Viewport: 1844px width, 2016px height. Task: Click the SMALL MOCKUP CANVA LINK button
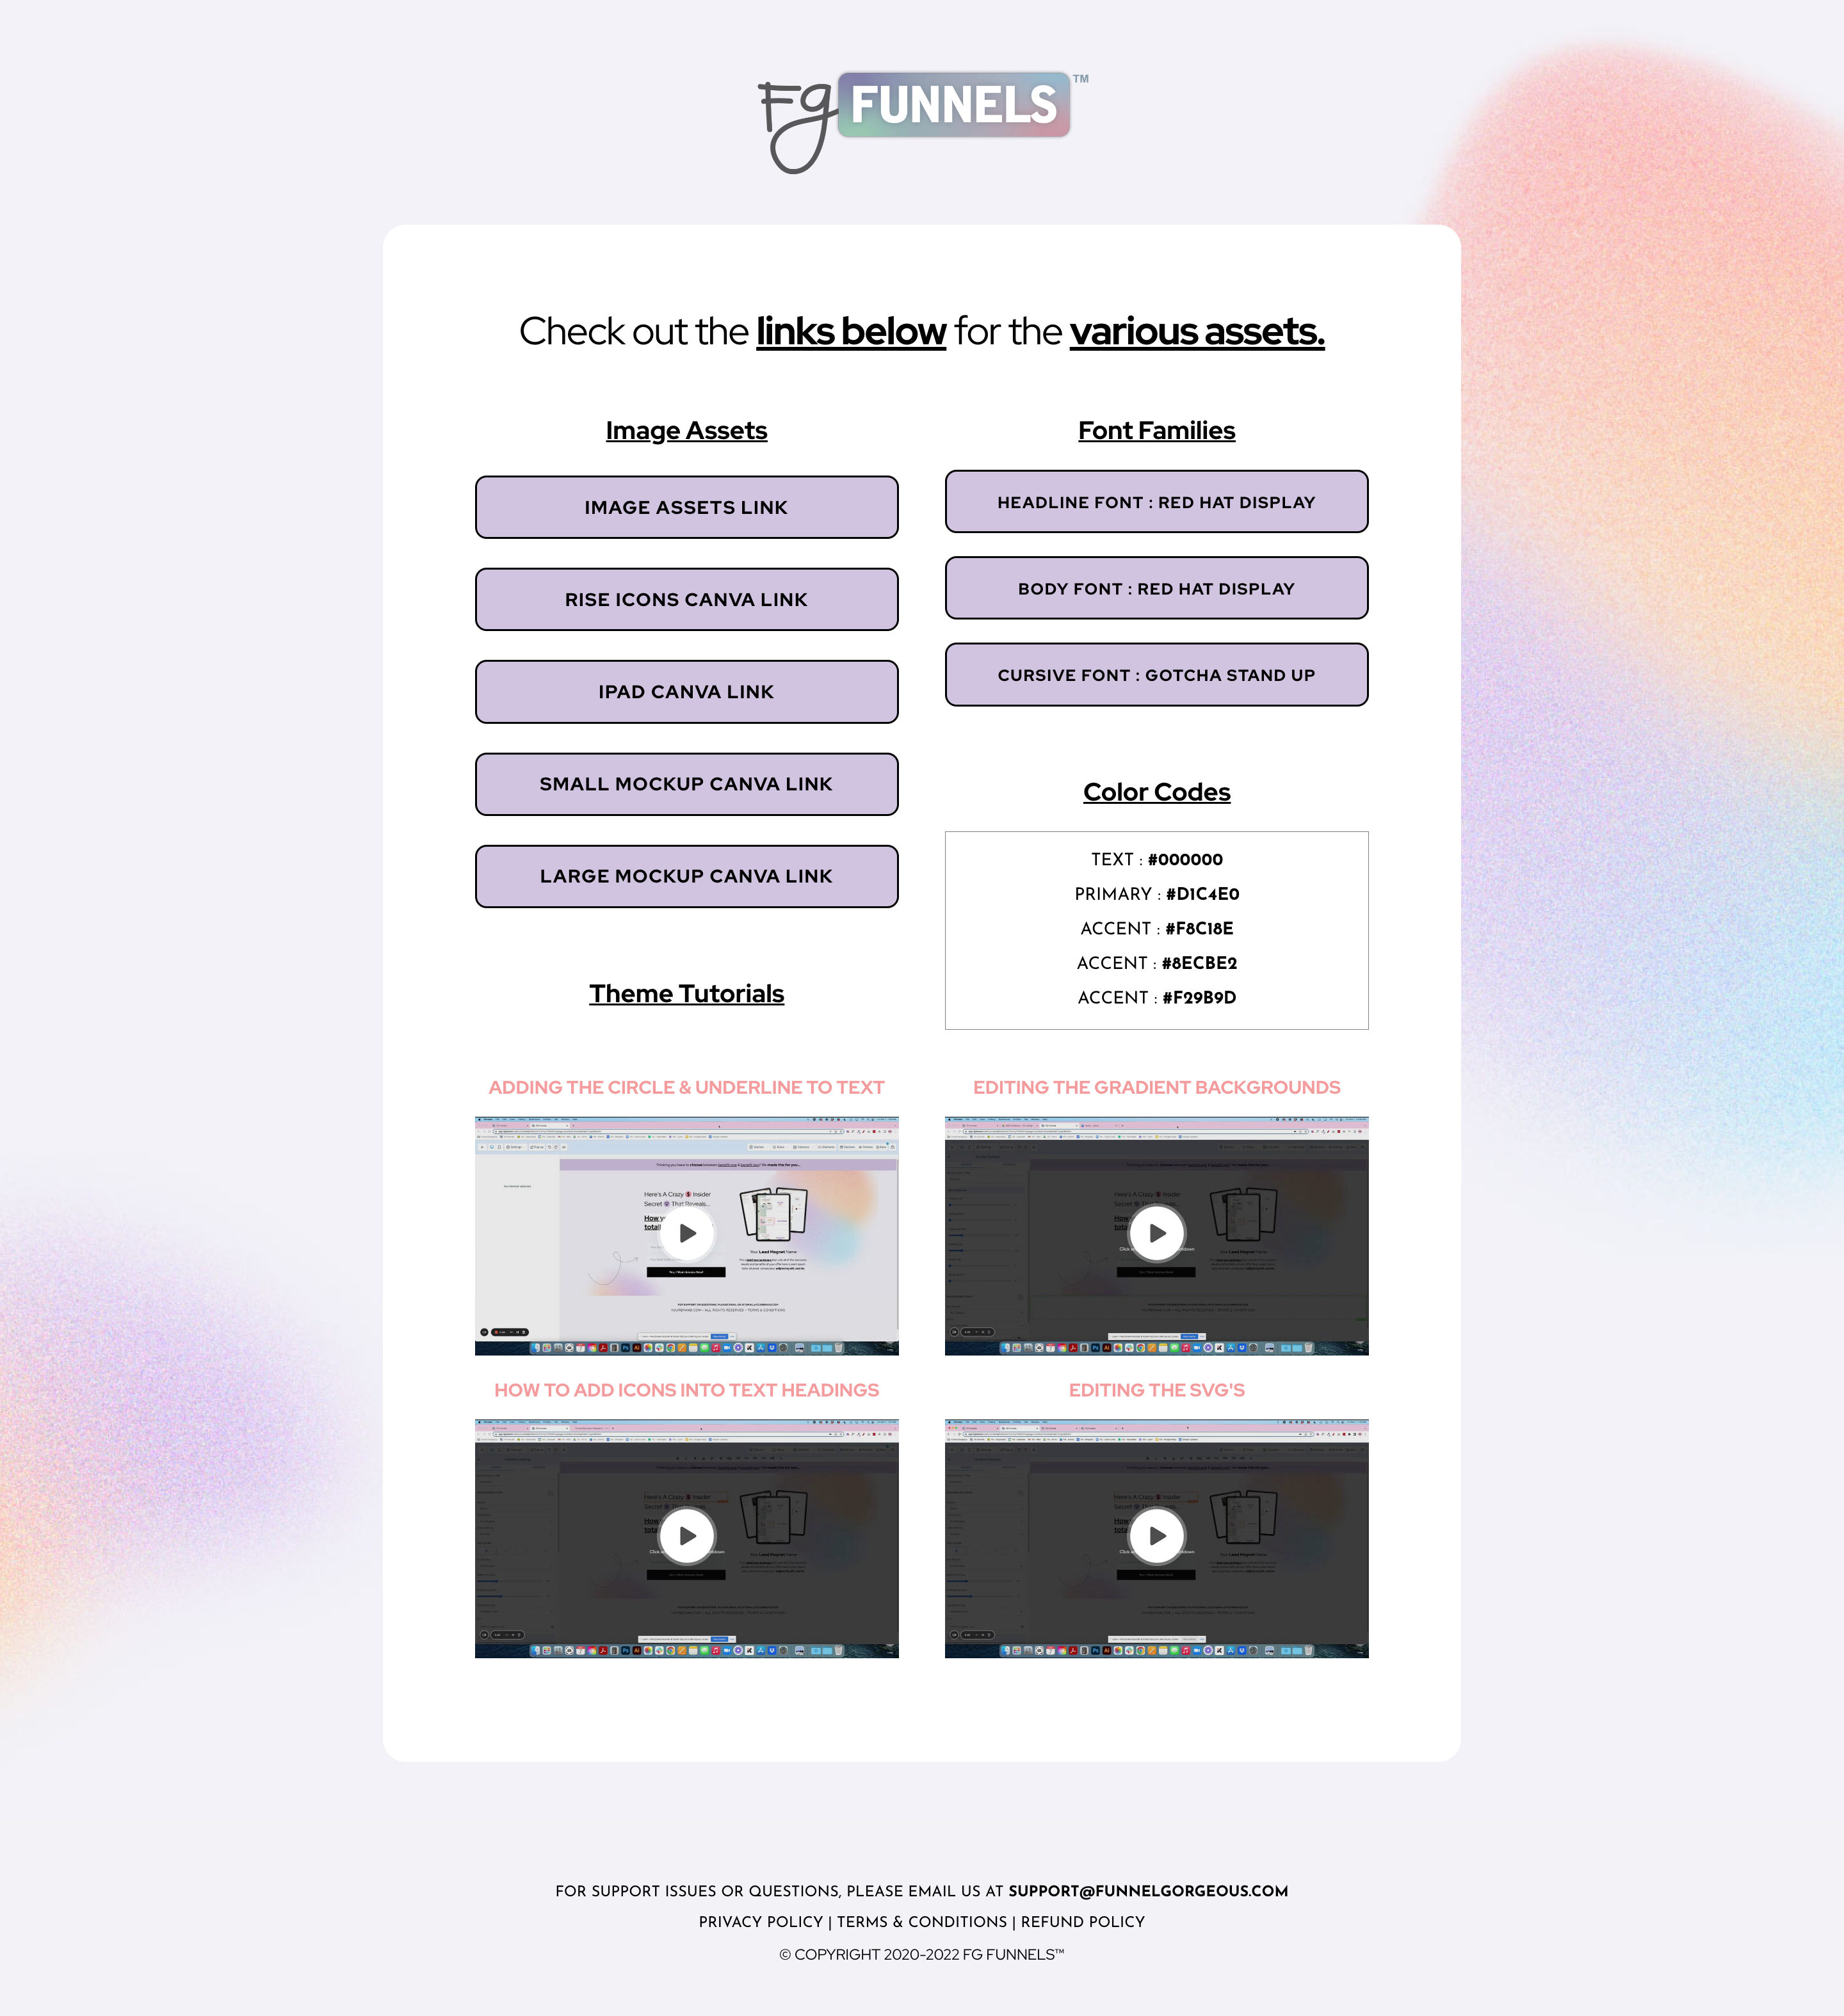686,783
